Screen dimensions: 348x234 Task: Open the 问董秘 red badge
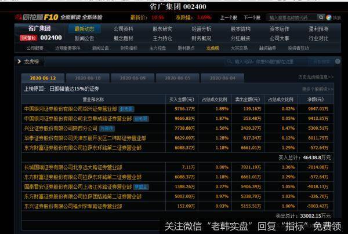(x=28, y=38)
